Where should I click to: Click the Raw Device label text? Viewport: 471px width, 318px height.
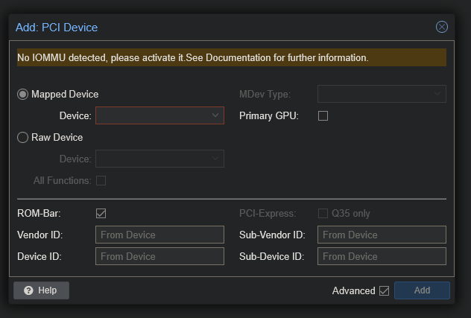point(57,138)
